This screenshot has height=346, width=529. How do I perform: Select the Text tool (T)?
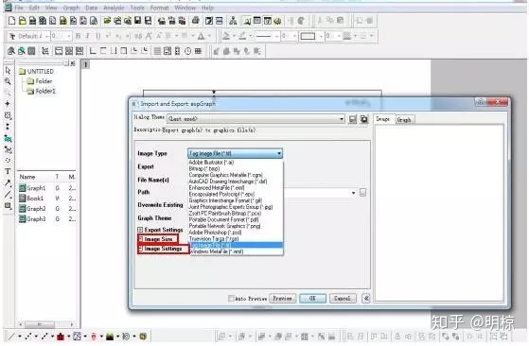click(x=8, y=171)
